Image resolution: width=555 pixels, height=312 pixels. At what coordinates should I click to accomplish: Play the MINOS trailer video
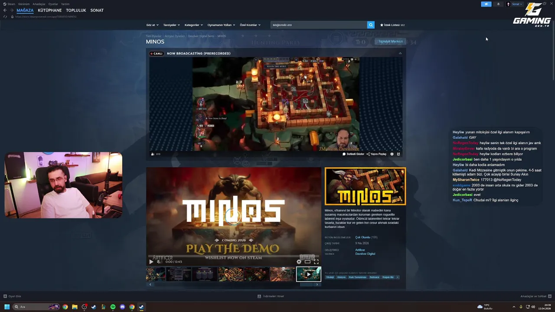[x=151, y=261]
